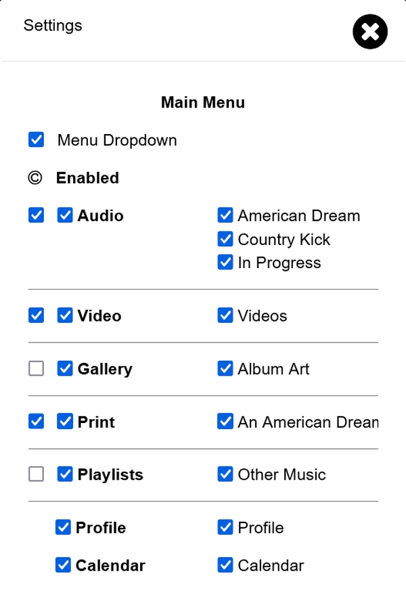Uncheck the Print enabled checkbox
Image resolution: width=406 pixels, height=601 pixels.
[65, 422]
